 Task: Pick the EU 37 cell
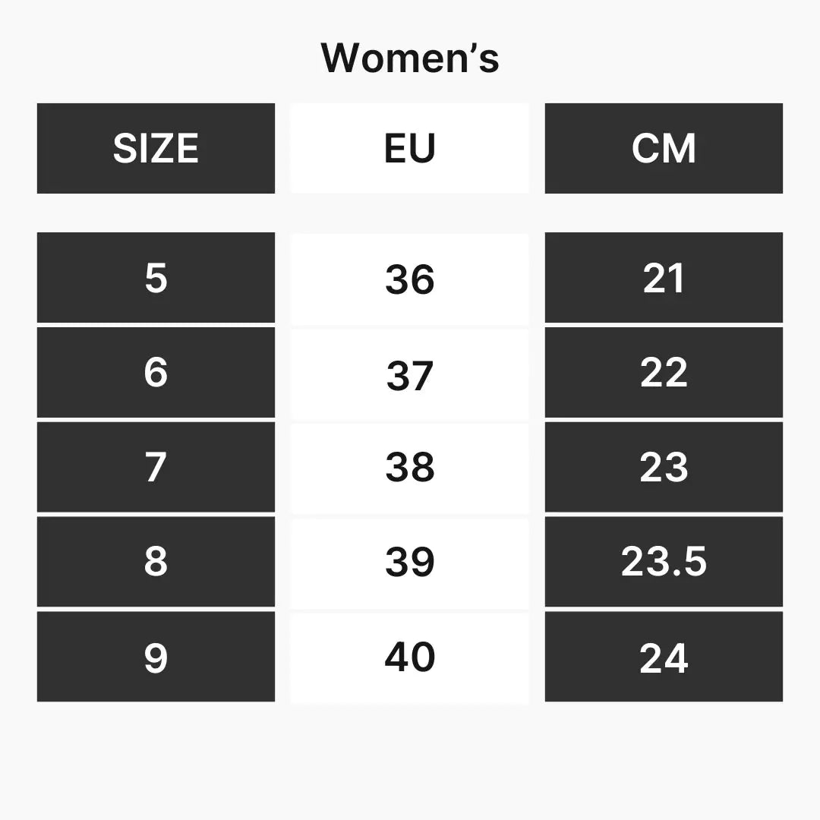click(409, 375)
